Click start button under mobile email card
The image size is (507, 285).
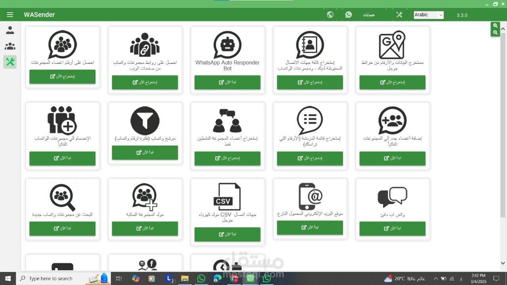[310, 228]
